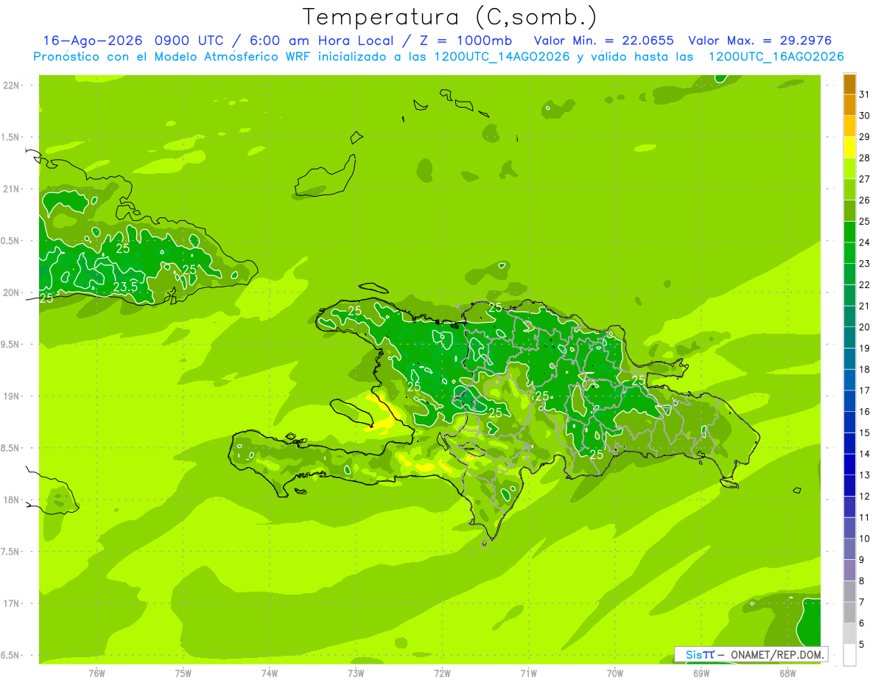Viewport: 884px width, 683px height.
Task: Click the title 'Temperatura (C,somb.)'
Action: [x=449, y=17]
